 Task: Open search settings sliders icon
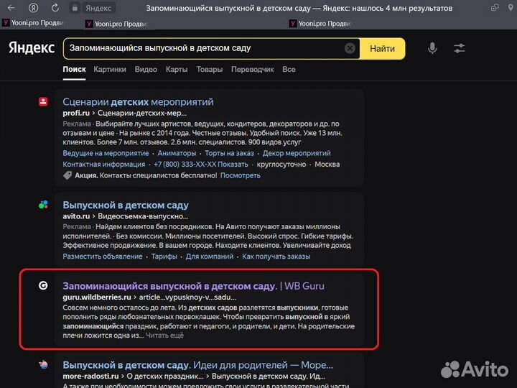coord(459,49)
